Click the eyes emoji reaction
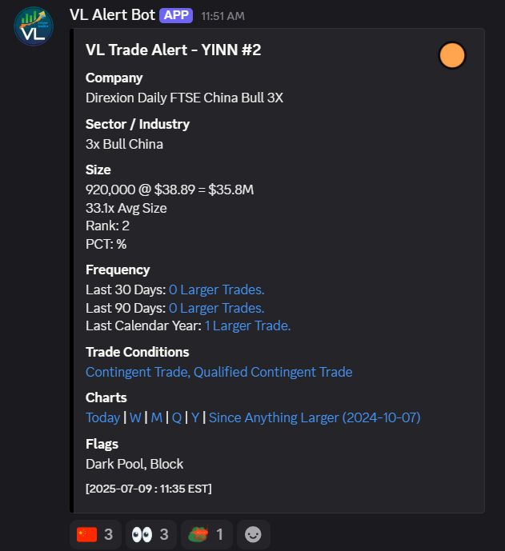 pyautogui.click(x=151, y=534)
